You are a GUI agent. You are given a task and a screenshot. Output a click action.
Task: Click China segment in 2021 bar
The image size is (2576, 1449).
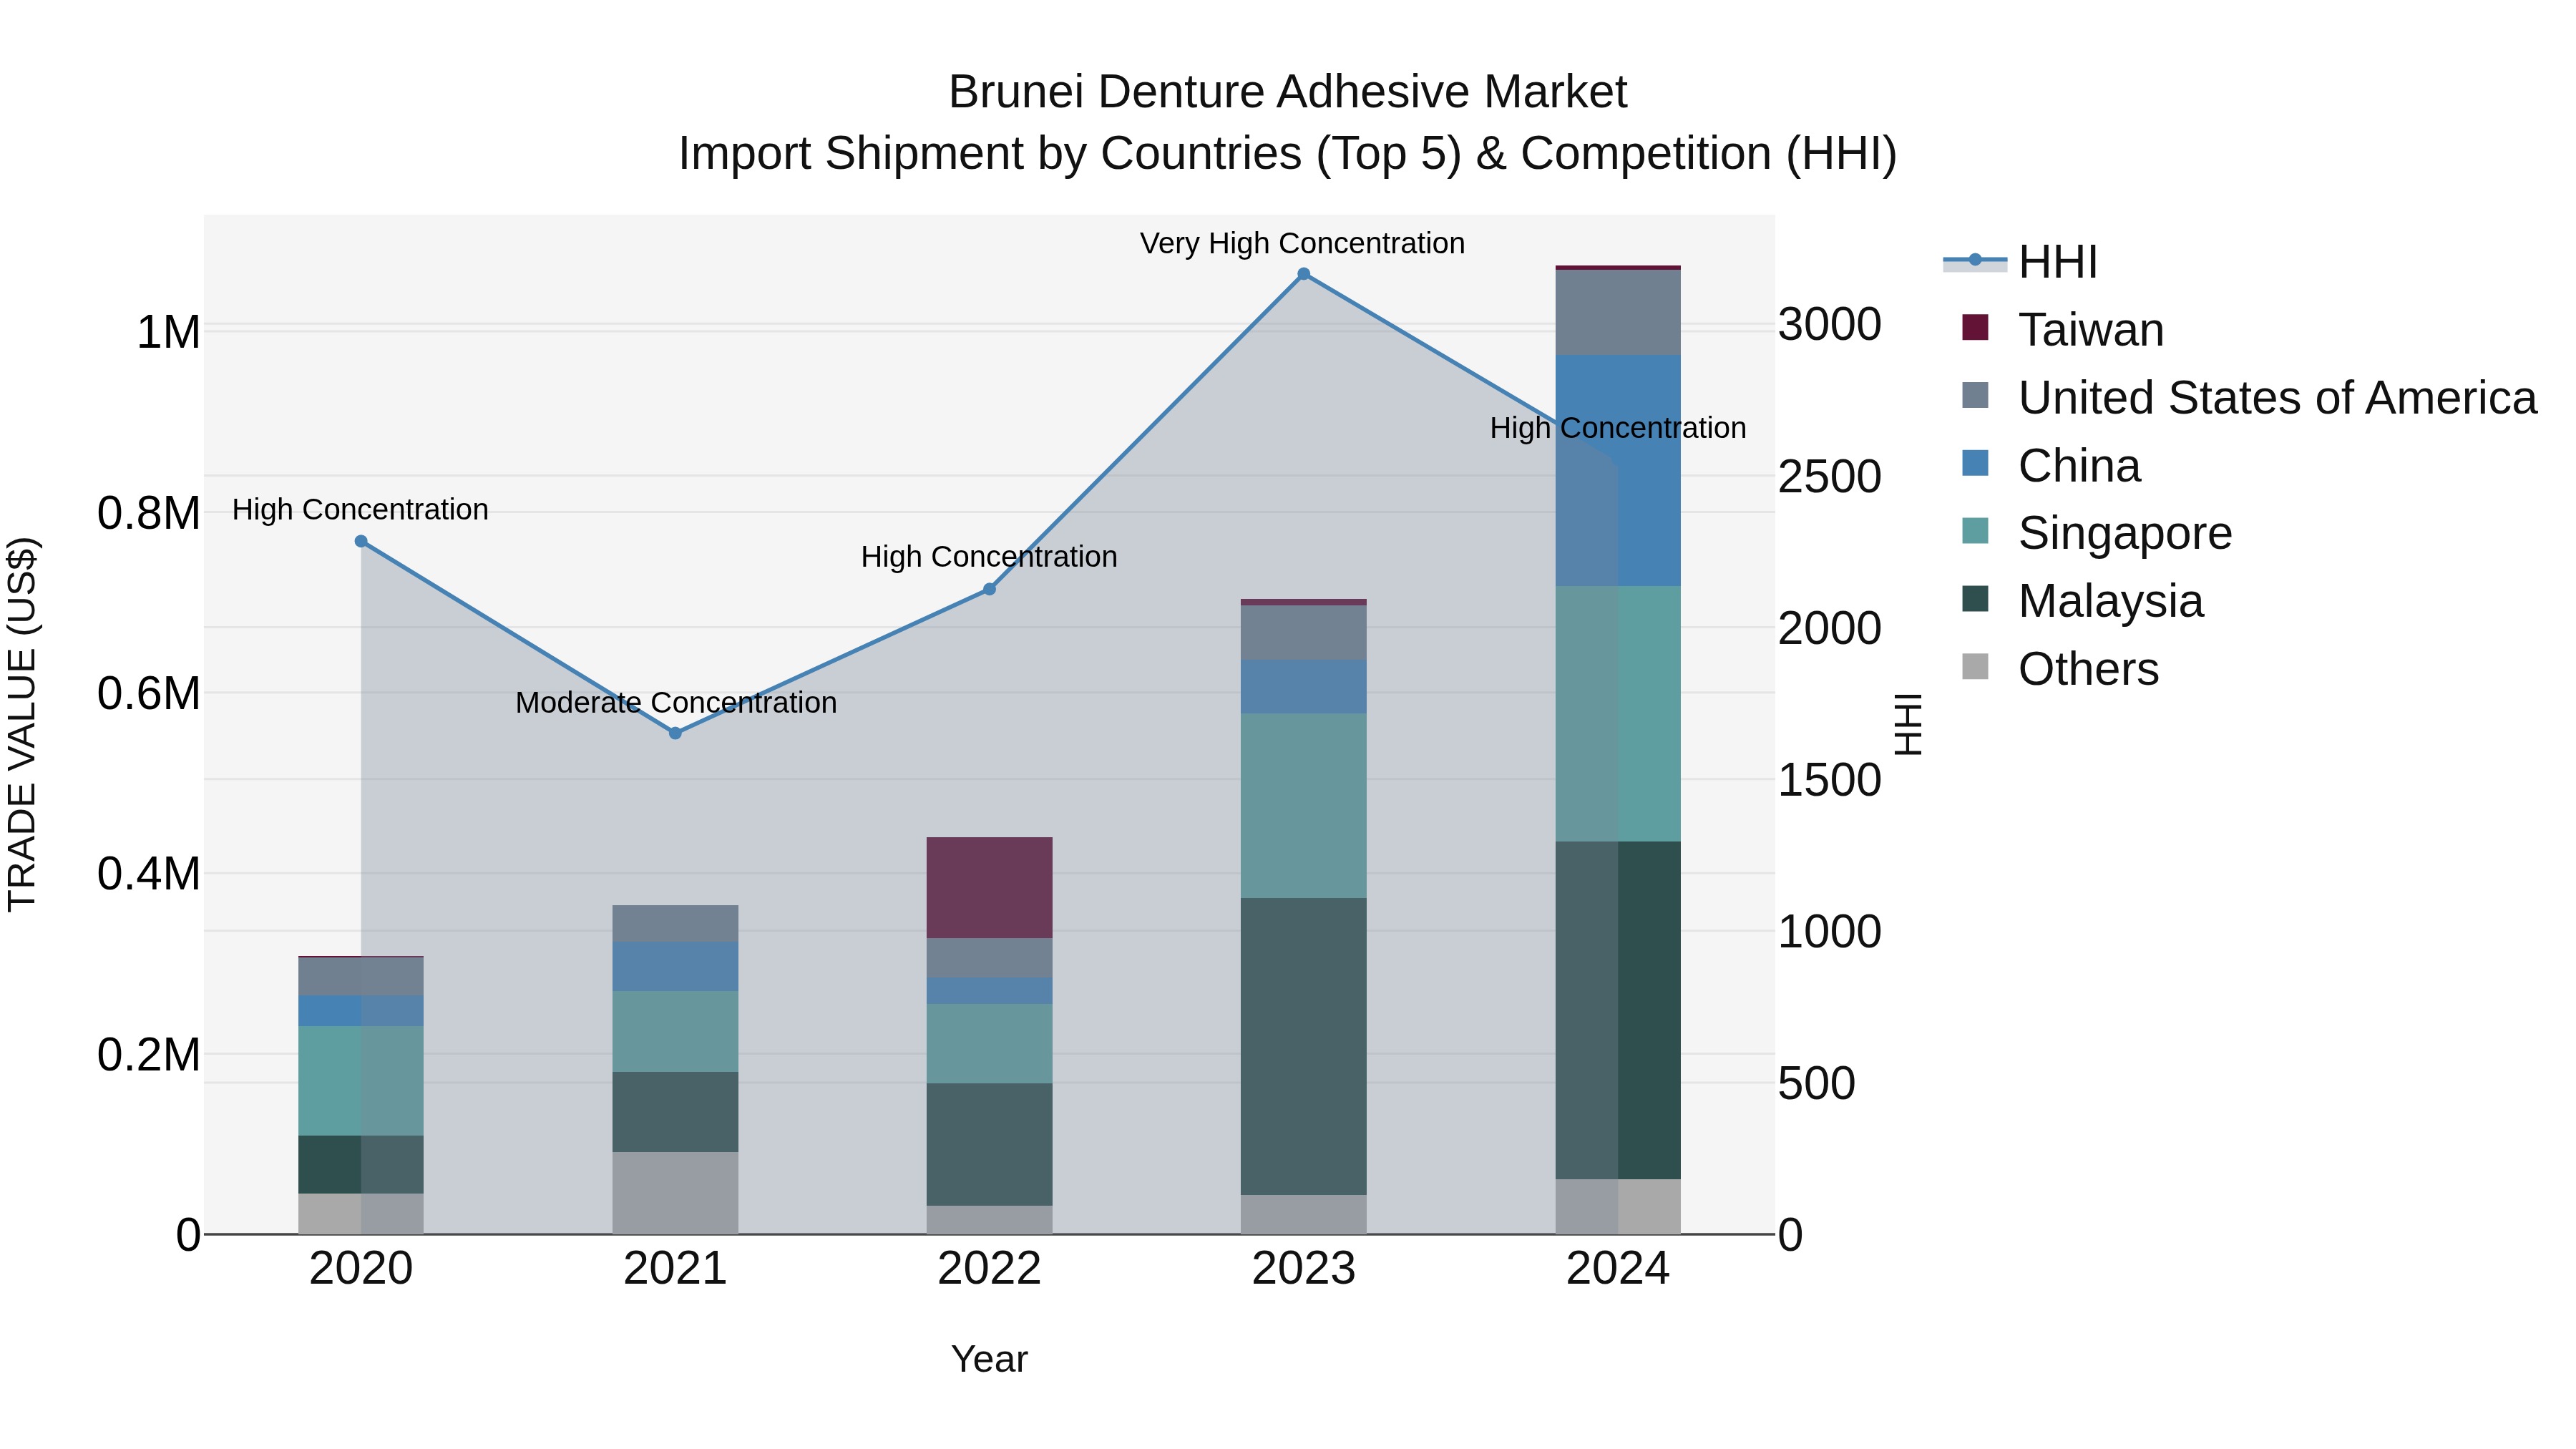pyautogui.click(x=675, y=966)
